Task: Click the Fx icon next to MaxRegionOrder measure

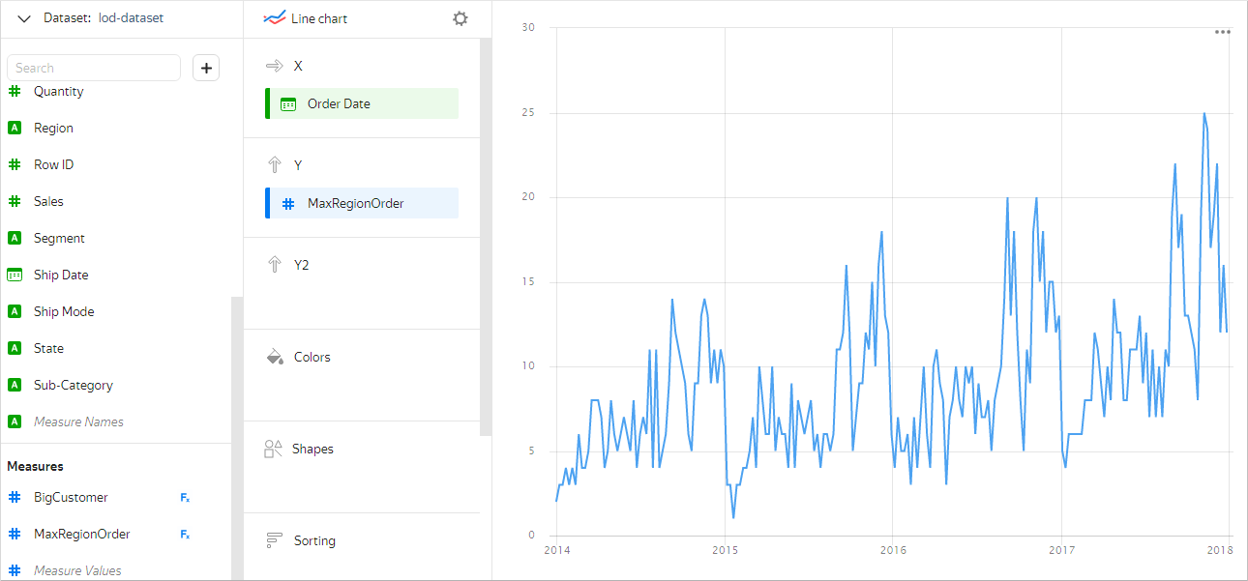Action: pos(185,535)
